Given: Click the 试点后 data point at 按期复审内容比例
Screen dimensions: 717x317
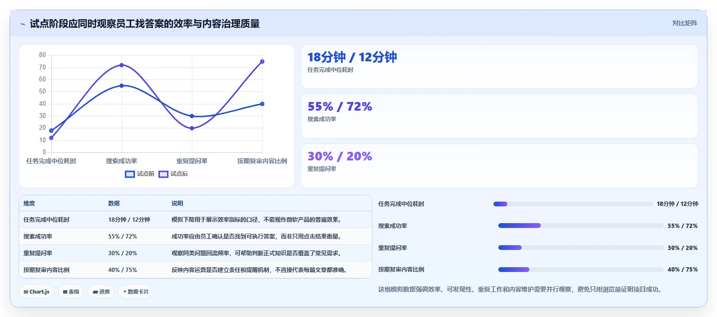Looking at the screenshot, I should click(262, 61).
